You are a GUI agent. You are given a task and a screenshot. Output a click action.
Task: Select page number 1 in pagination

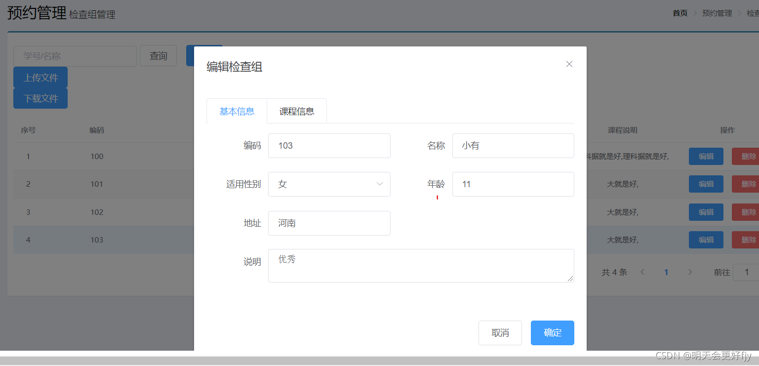(x=666, y=272)
